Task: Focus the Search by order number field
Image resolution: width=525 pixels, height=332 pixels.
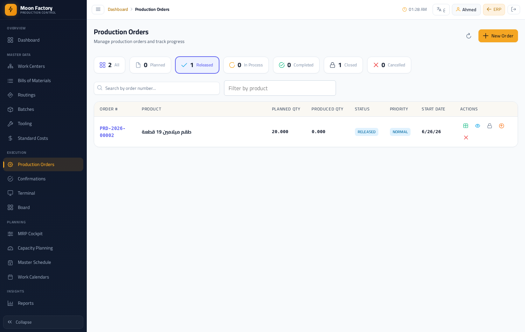Action: 157,88
